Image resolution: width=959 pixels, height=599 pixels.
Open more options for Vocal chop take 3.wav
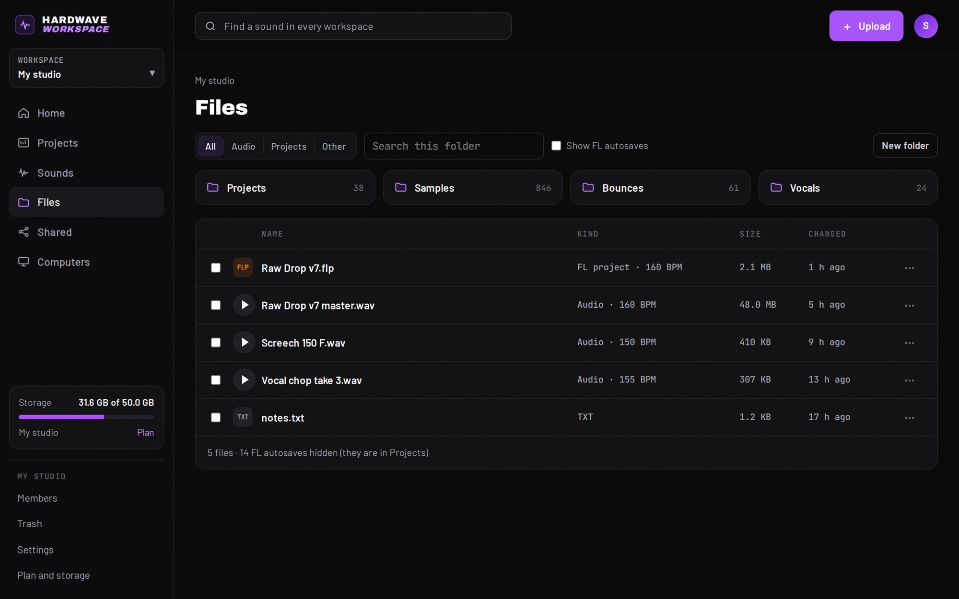[x=909, y=380]
